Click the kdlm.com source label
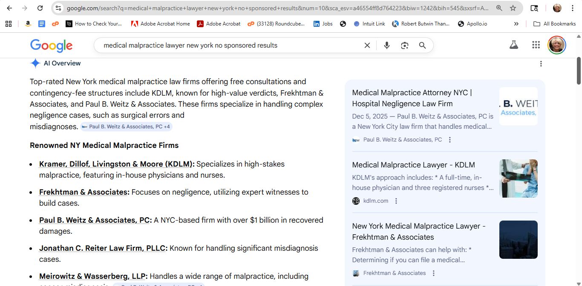582x286 pixels. (x=376, y=201)
